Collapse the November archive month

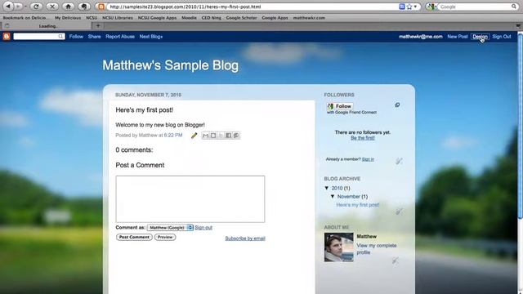coord(333,196)
